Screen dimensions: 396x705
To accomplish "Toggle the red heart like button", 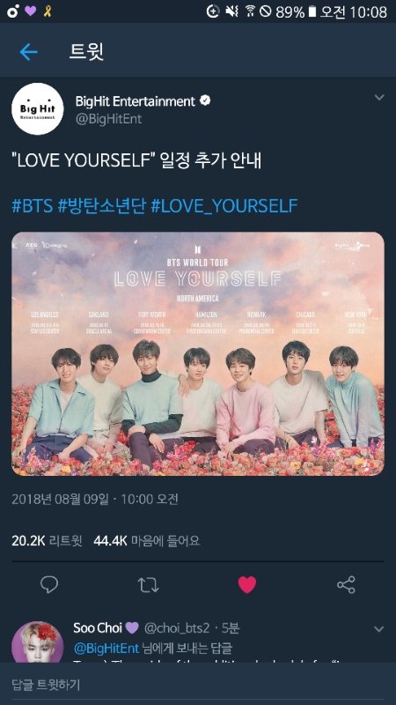I will pyautogui.click(x=247, y=584).
